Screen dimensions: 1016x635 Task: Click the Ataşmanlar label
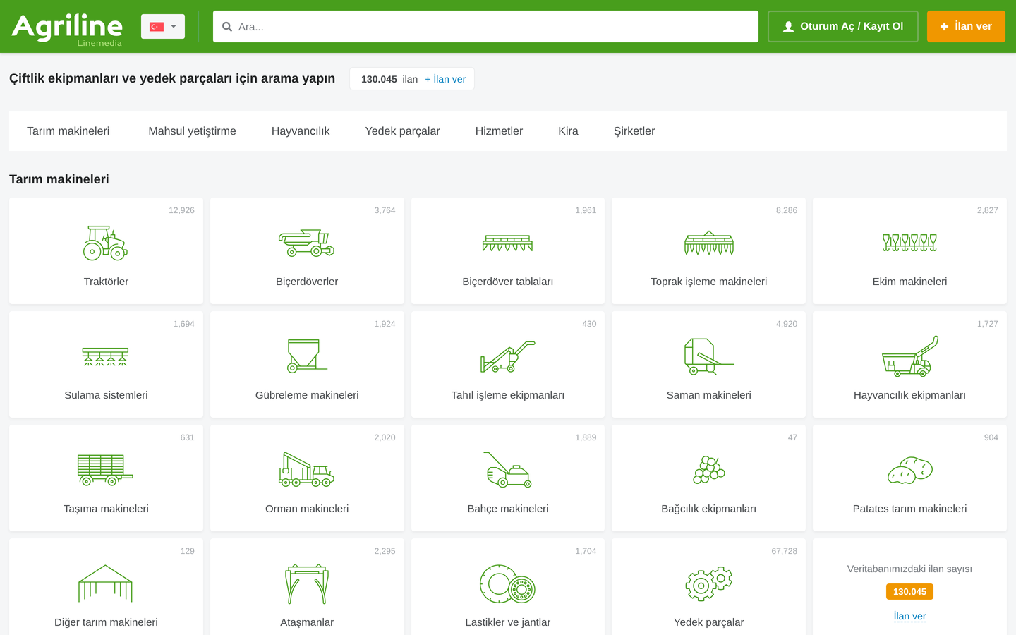point(307,622)
